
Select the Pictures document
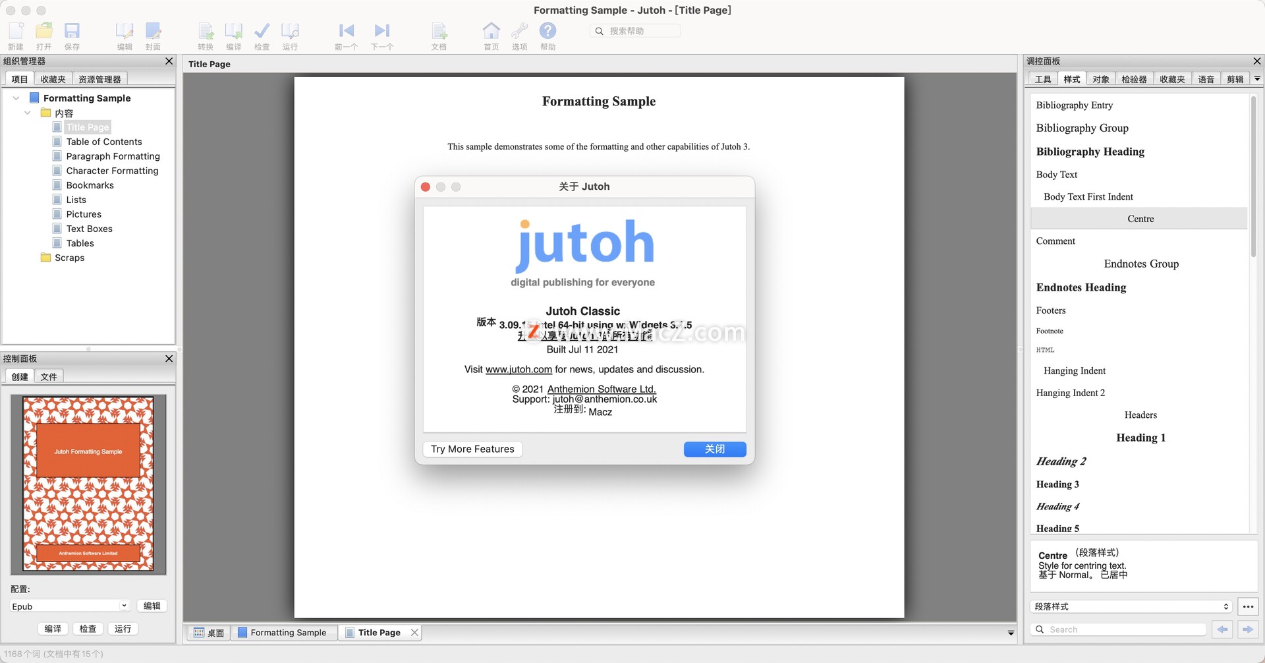[84, 214]
